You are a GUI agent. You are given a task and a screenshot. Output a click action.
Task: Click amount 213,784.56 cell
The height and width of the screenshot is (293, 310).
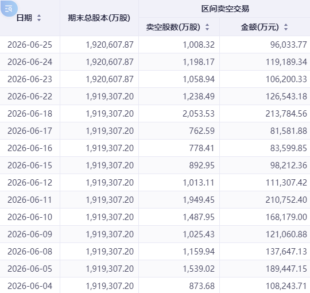(x=286, y=114)
